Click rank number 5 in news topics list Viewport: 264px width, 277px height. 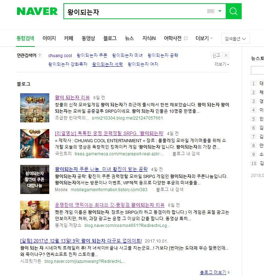pos(253,119)
